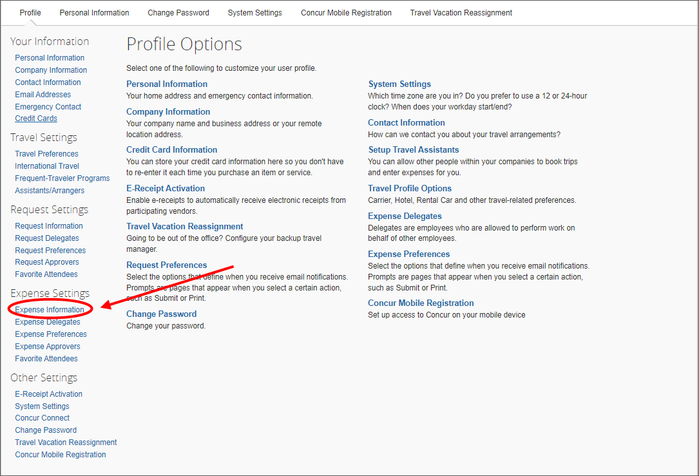The height and width of the screenshot is (476, 699).
Task: Open Travel Preferences under Travel Settings
Action: 46,154
